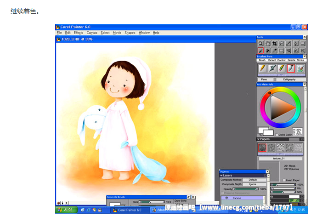This screenshot has height=216, width=311.
Task: Adjust the brush Size slider
Action: 152,202
